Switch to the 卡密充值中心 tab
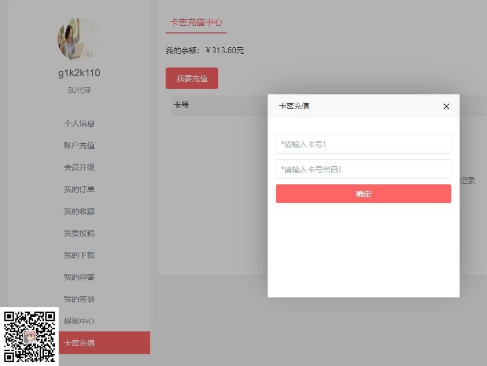Image resolution: width=487 pixels, height=366 pixels. (x=195, y=23)
